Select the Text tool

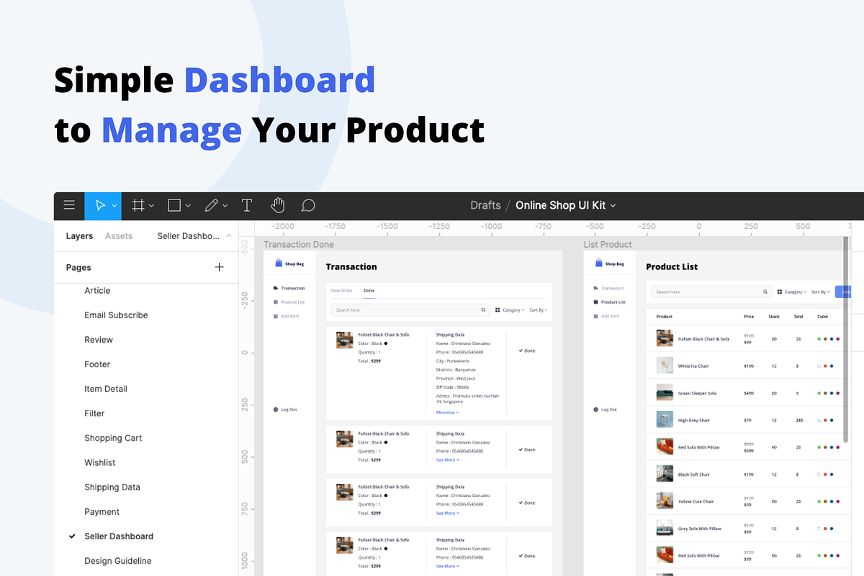246,206
